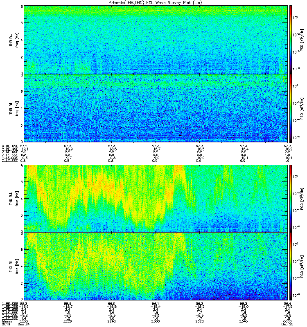Click the PSD color bar beside THC B-perpendicular panel
Image resolution: width=307 pixels, height=327 pixels.
(291, 199)
